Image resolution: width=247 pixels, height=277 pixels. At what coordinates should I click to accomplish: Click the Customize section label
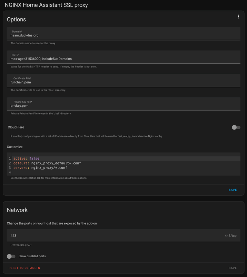click(14, 147)
